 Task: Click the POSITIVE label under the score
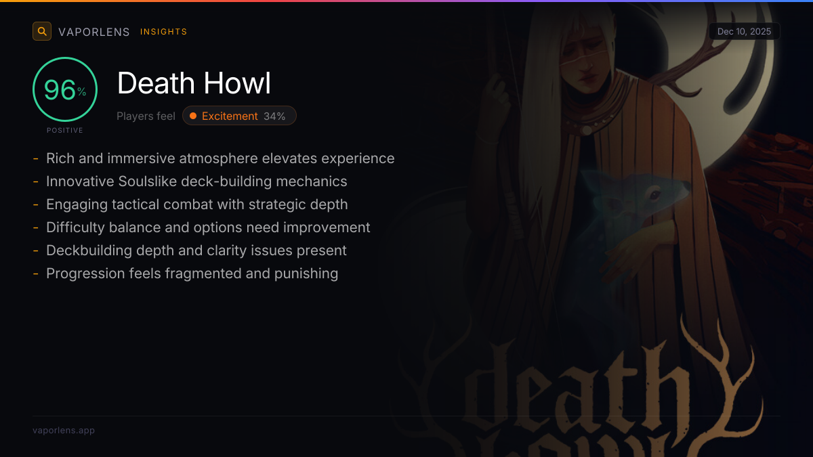(65, 130)
